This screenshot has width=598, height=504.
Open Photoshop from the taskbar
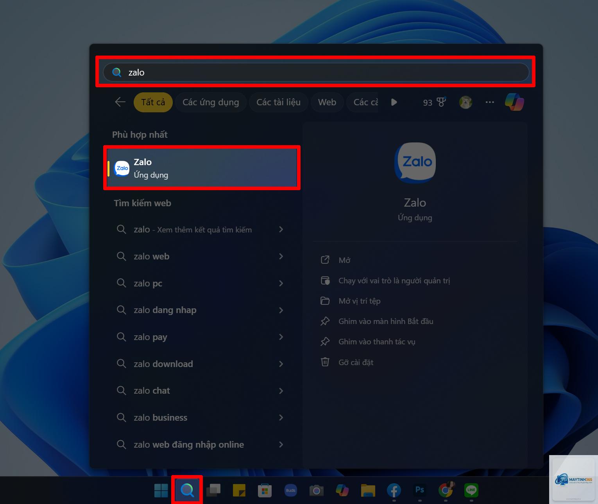point(419,490)
